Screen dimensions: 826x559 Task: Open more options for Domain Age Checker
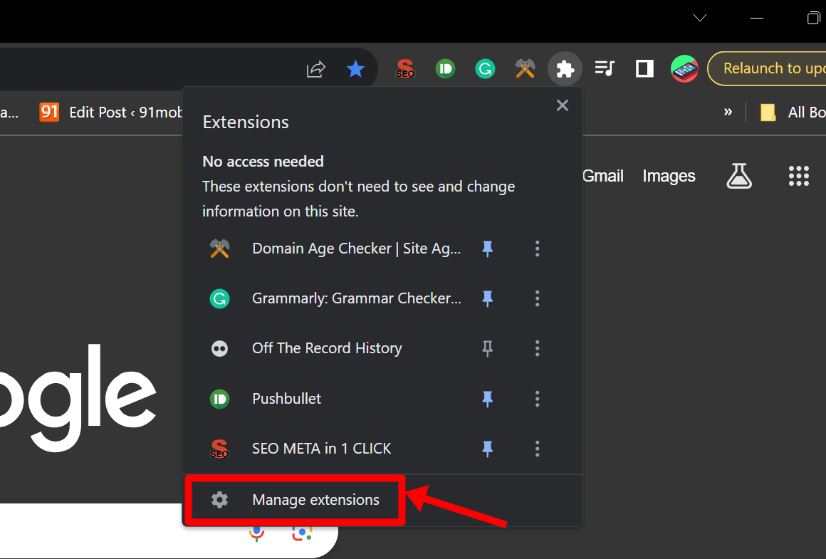[x=538, y=249]
